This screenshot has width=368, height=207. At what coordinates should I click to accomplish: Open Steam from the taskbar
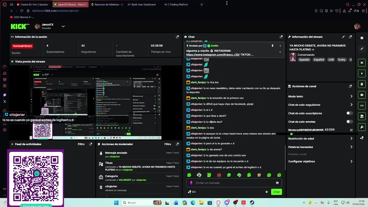(252, 203)
